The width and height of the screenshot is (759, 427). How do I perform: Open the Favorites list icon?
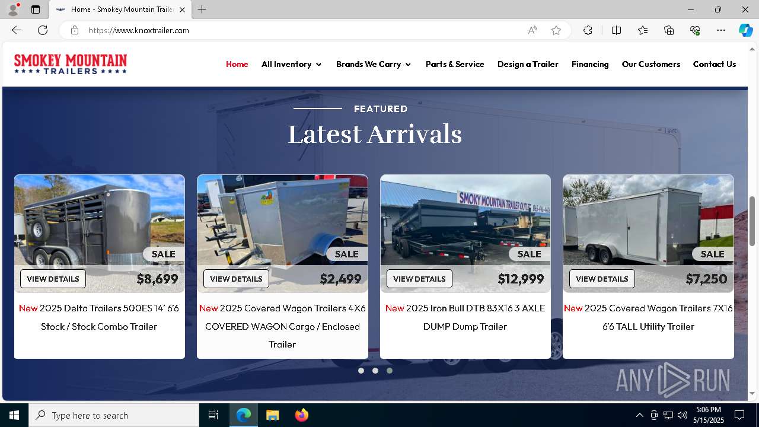click(643, 30)
